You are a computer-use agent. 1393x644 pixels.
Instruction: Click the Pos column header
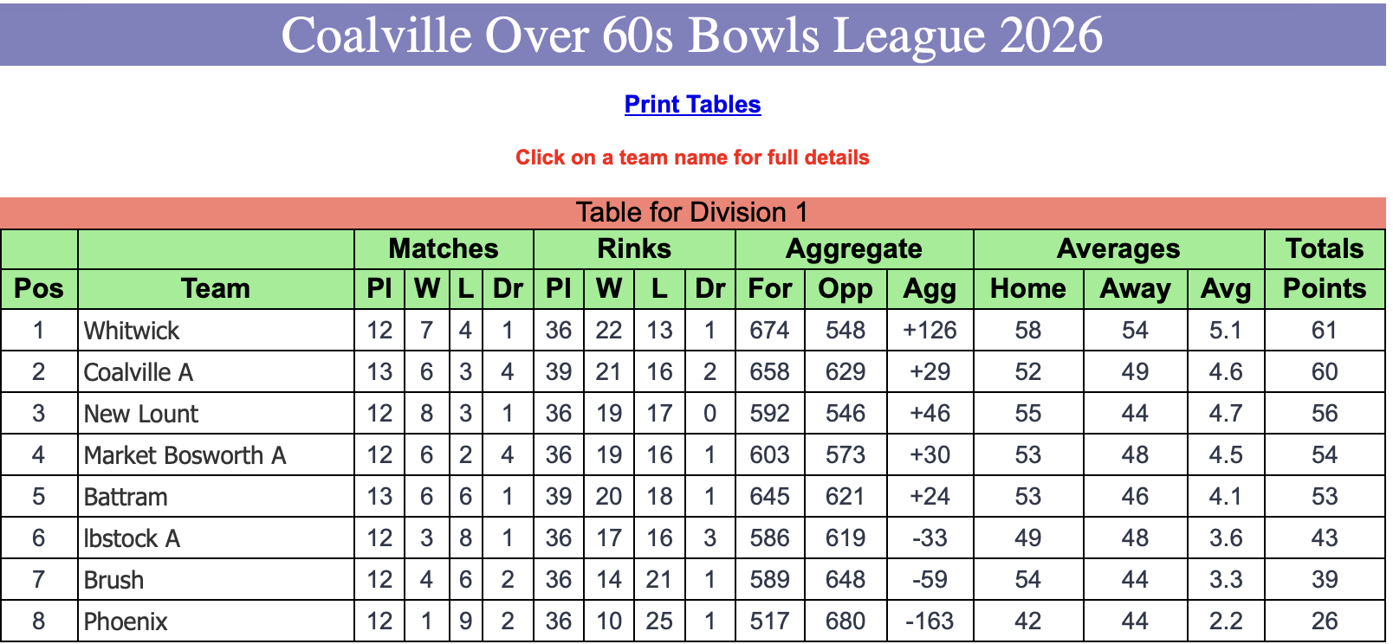39,289
